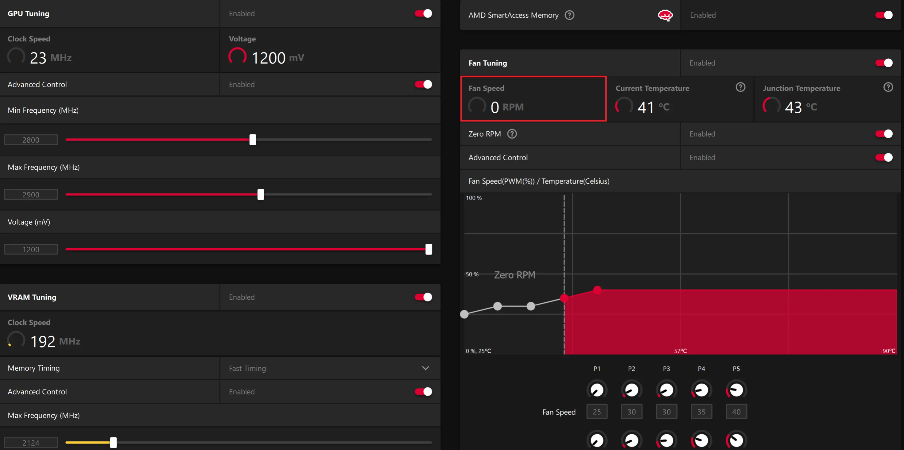Click the P3 fan speed dial
The image size is (904, 450).
tap(666, 390)
